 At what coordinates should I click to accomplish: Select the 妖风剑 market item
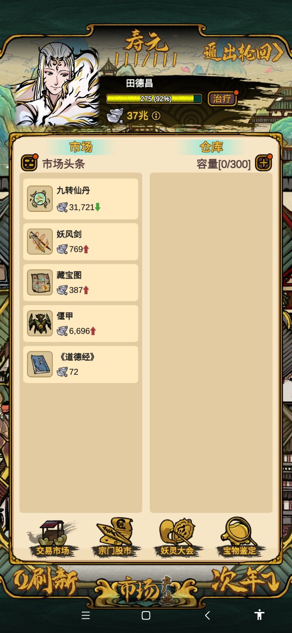pyautogui.click(x=80, y=241)
